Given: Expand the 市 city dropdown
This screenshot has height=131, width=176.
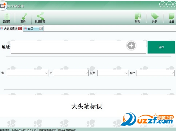Looking at the screenshot, I should coord(71,73).
